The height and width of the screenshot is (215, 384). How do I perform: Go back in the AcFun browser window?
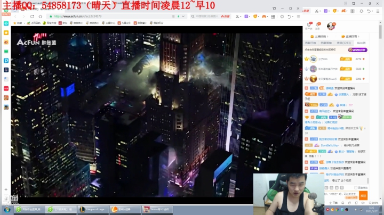tap(15, 16)
